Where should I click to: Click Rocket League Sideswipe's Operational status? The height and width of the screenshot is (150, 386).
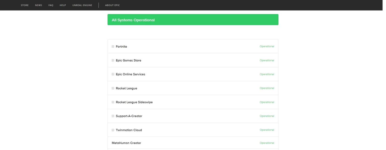coord(267,102)
